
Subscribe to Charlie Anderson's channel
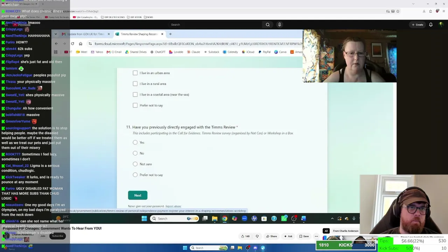click(57, 236)
